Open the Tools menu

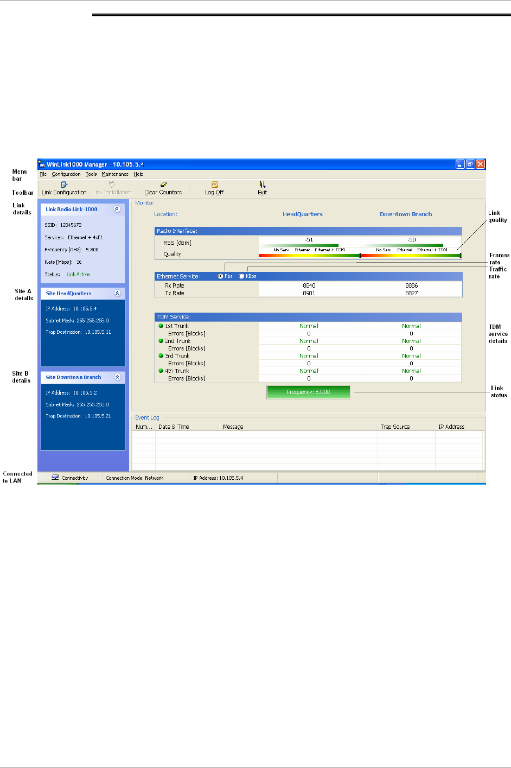[91, 174]
